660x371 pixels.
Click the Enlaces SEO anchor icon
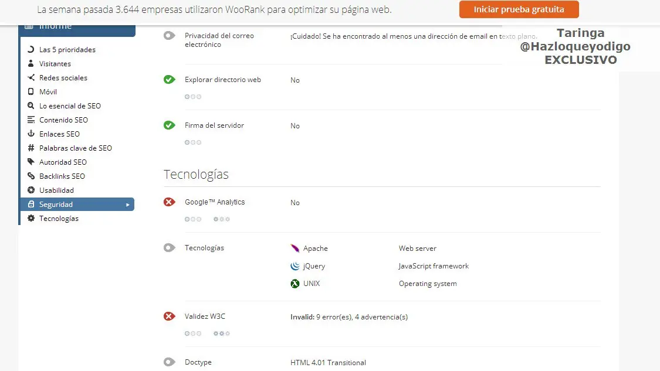(x=31, y=134)
